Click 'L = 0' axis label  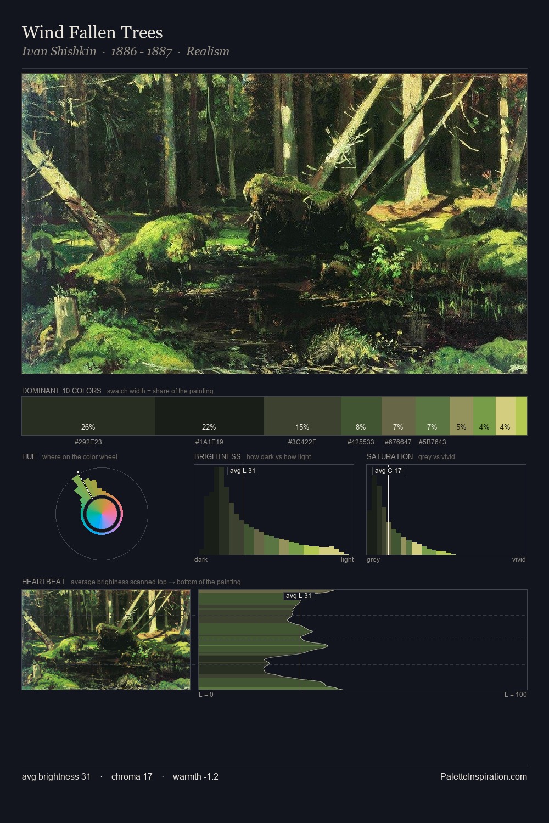[206, 695]
